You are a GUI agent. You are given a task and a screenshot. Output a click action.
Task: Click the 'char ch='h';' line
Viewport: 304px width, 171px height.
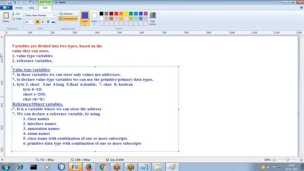[x=34, y=99]
